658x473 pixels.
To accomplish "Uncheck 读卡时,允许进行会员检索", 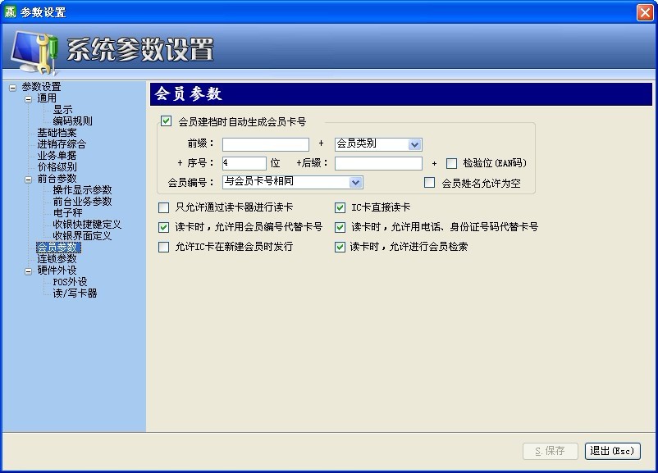I will (x=340, y=247).
